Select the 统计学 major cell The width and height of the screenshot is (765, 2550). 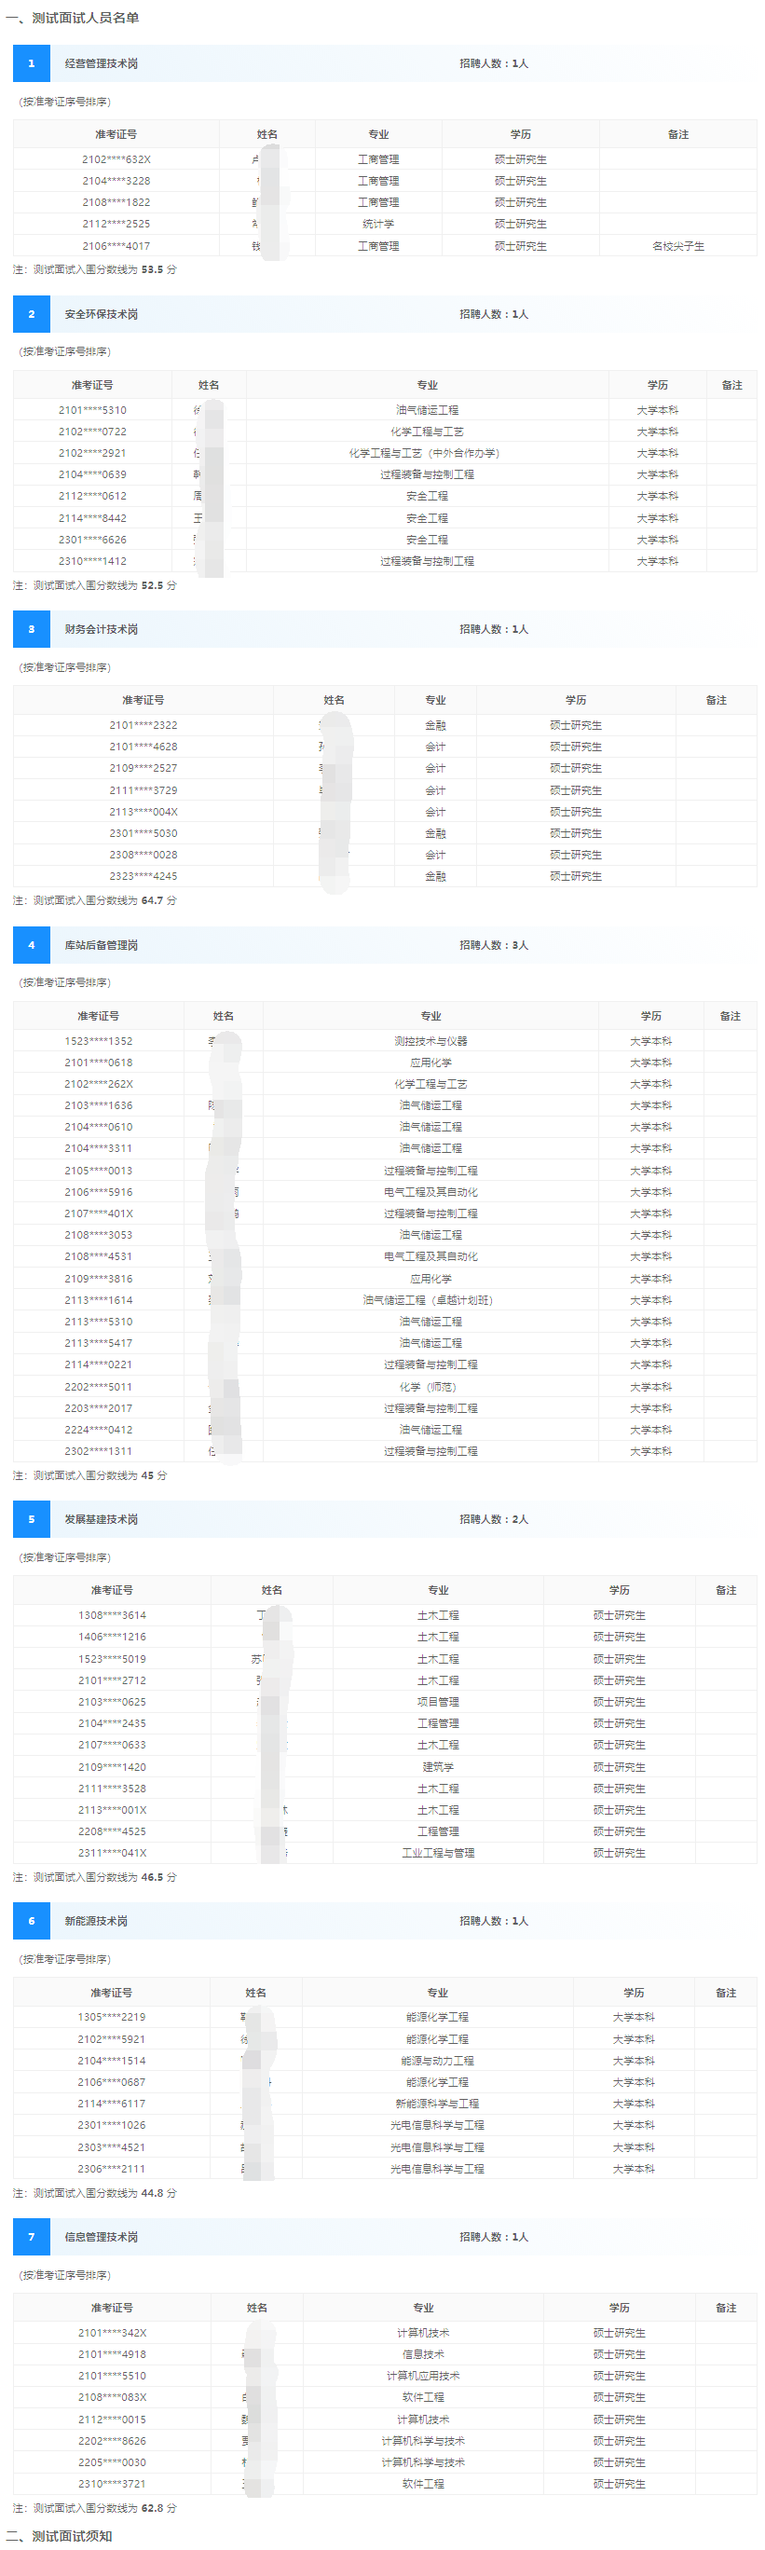coord(378,225)
